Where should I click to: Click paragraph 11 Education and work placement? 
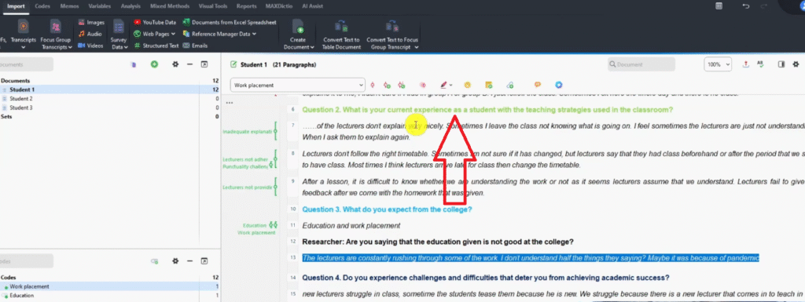coord(351,225)
